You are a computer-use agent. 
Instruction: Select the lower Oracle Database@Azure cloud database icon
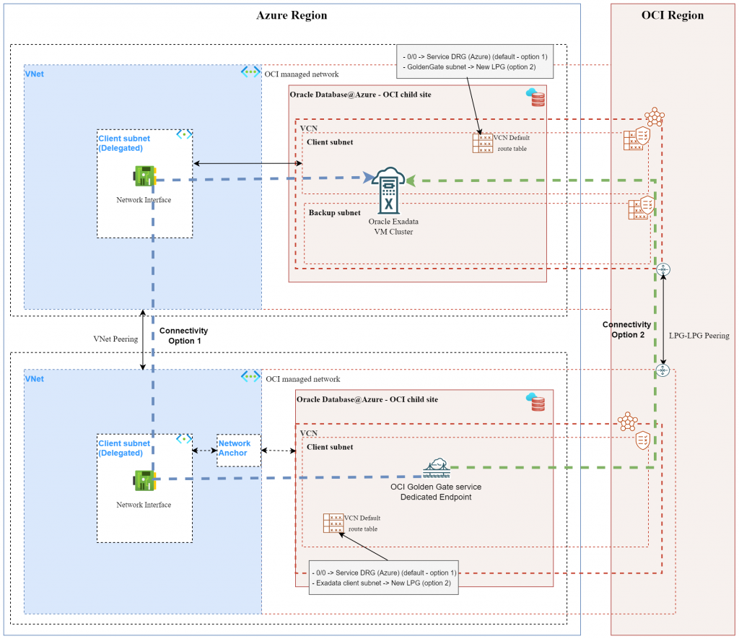coord(535,402)
